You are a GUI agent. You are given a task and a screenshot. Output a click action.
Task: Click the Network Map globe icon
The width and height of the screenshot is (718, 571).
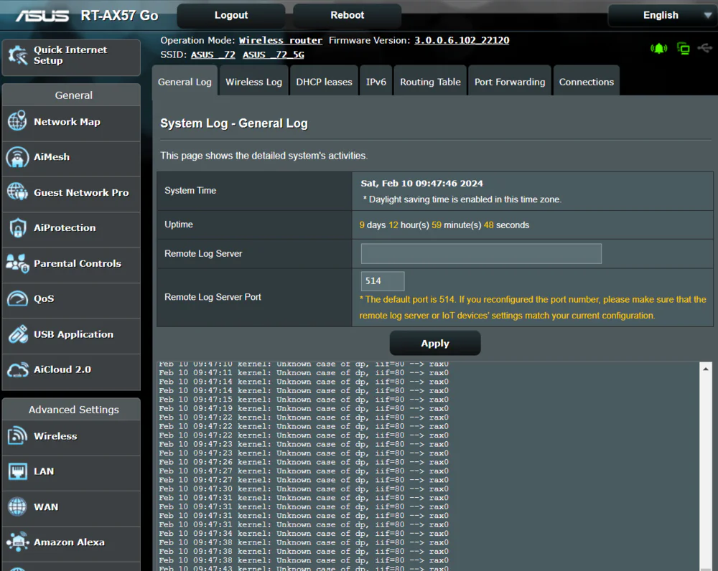coord(17,121)
